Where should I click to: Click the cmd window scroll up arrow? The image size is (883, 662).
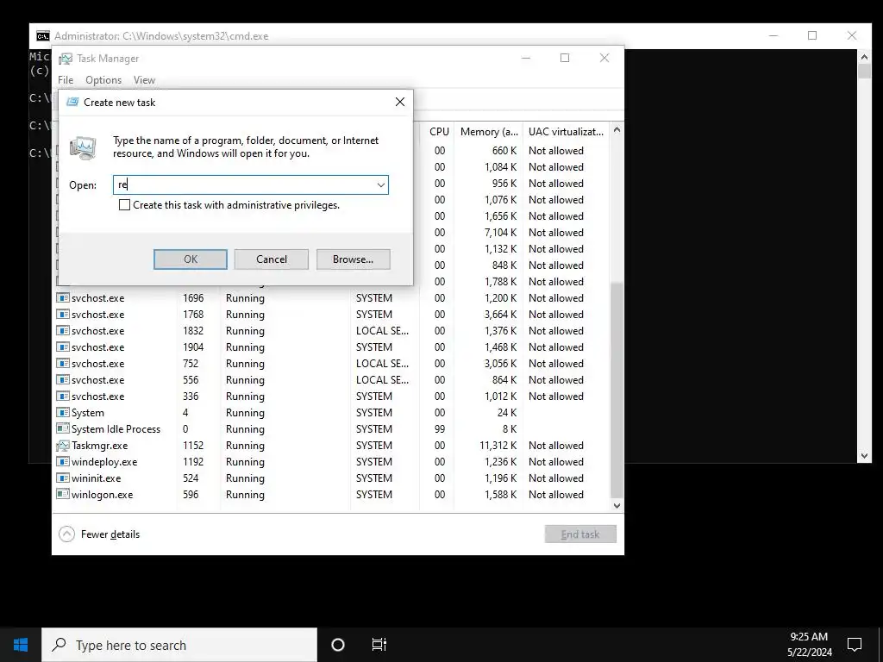tap(864, 56)
